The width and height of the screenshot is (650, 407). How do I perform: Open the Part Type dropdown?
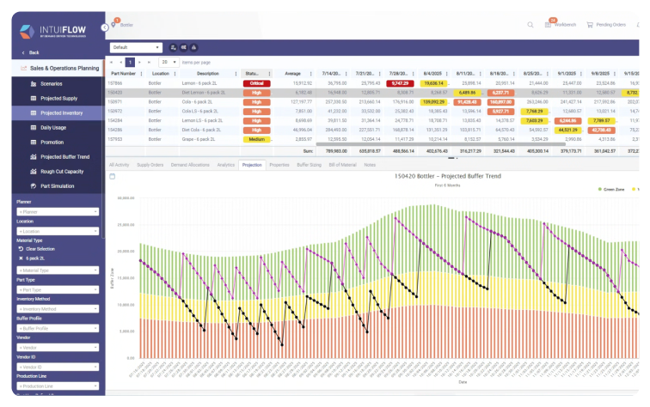(58, 290)
